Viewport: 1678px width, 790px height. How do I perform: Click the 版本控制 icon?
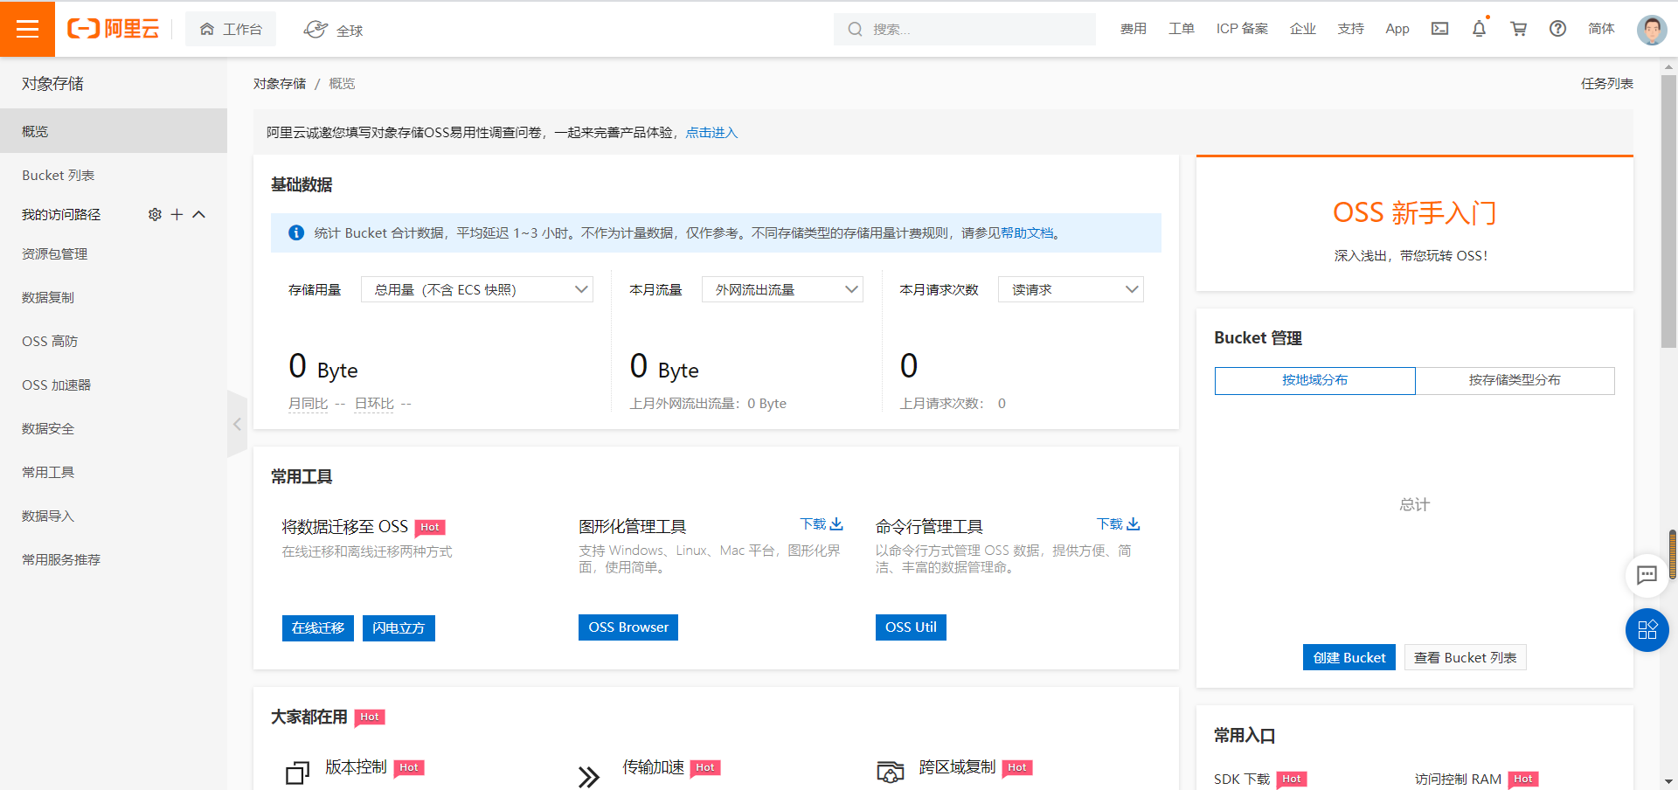click(x=297, y=773)
